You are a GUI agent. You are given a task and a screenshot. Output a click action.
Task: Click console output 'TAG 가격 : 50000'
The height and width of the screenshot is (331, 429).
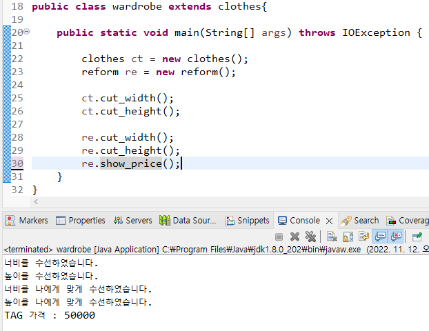coord(50,315)
